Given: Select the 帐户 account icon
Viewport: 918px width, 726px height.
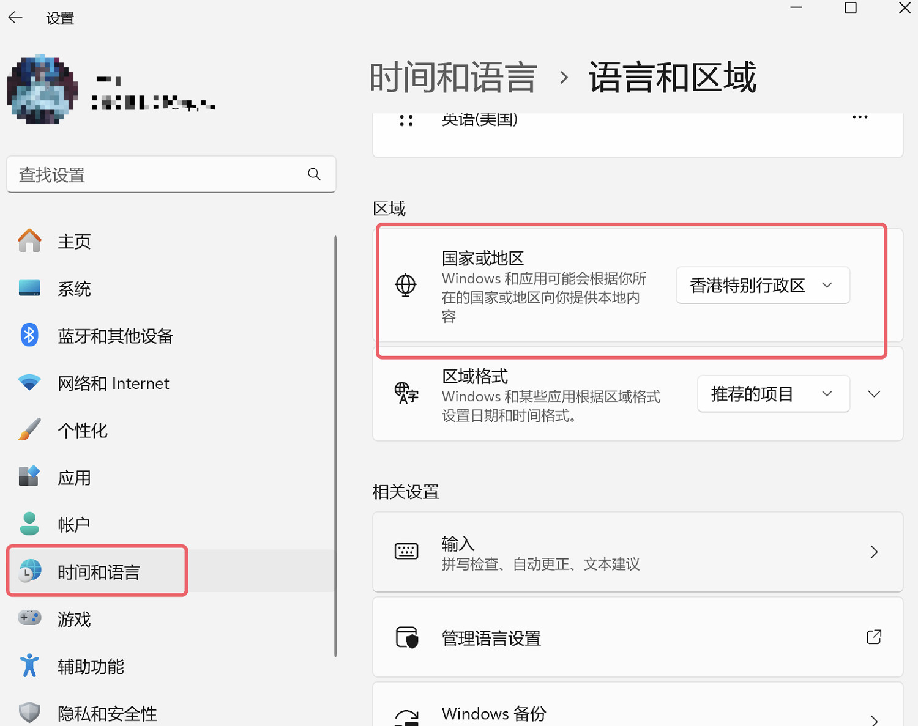Looking at the screenshot, I should [29, 524].
